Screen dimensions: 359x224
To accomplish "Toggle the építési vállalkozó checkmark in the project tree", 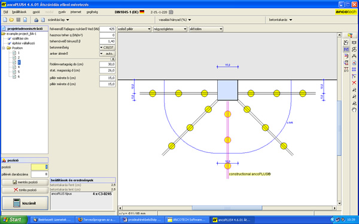I will pyautogui.click(x=10, y=43).
